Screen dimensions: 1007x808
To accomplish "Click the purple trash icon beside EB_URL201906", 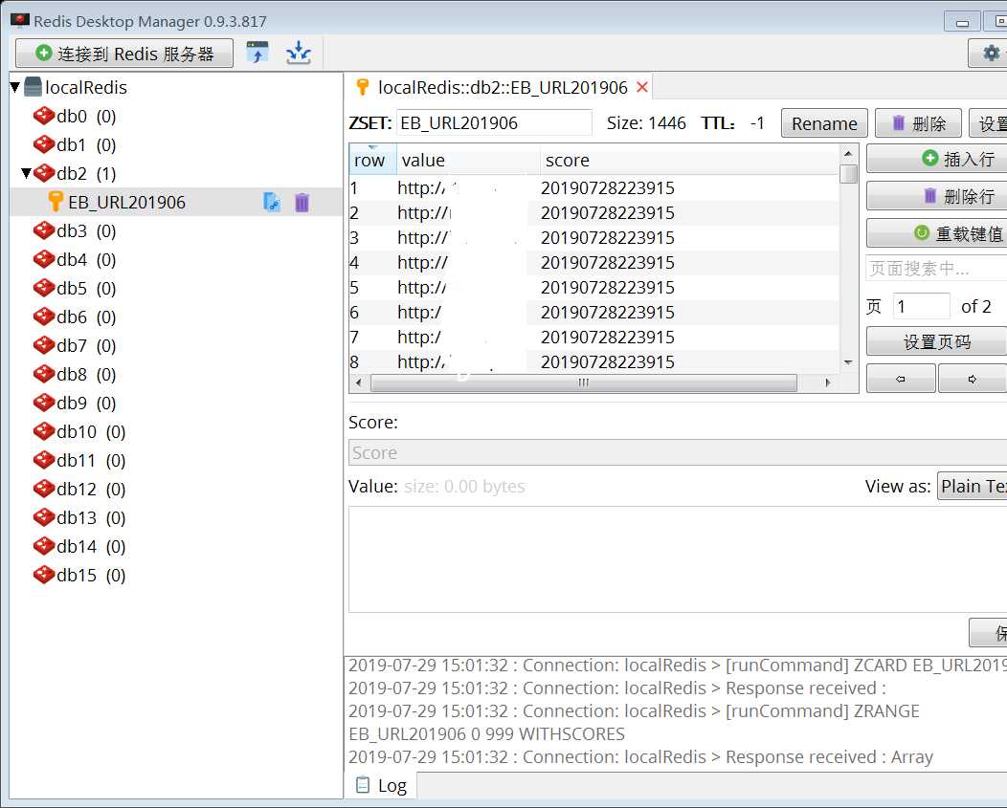I will click(x=302, y=203).
